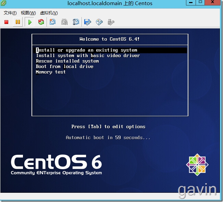Screen dimensions: 223x202
Task: Connect floppy device toolbar icon
Action: (87, 22)
